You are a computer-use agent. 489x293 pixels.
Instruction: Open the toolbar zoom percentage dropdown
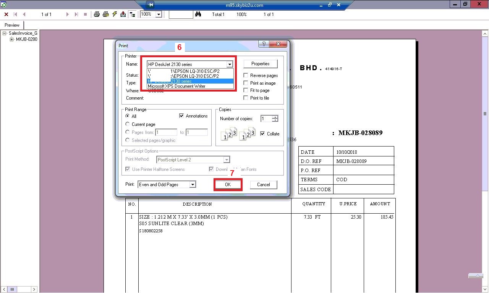click(x=159, y=14)
